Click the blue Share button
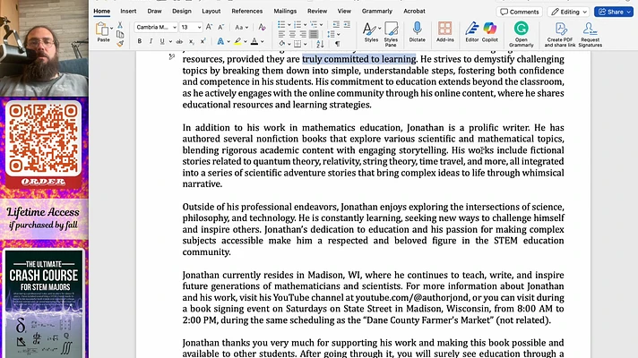 tap(614, 12)
